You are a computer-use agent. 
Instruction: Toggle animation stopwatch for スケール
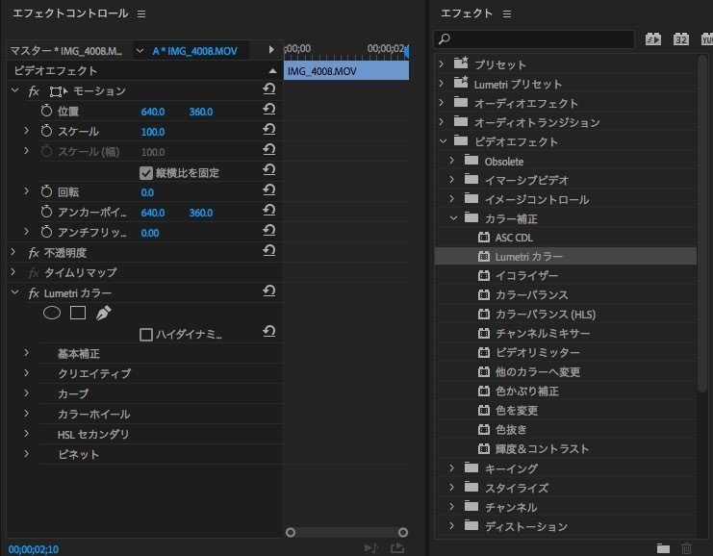click(x=46, y=131)
